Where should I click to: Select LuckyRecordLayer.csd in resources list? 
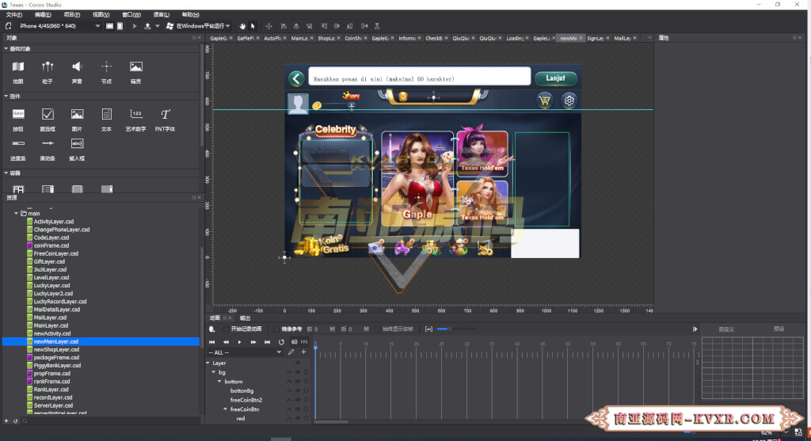(60, 302)
